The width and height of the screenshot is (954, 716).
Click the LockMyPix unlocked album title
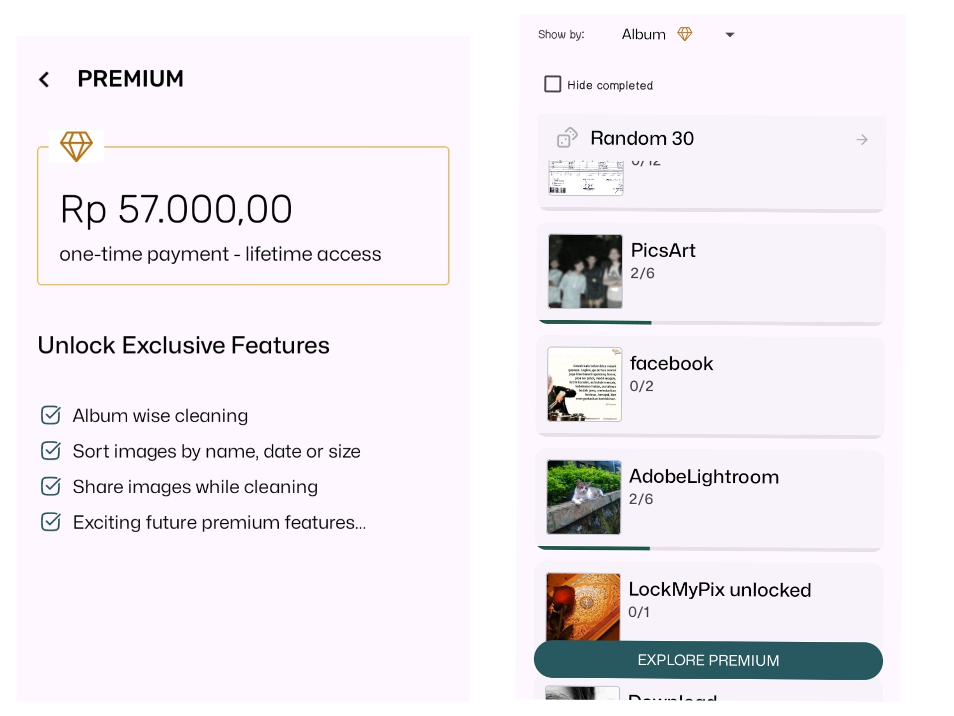pos(719,589)
